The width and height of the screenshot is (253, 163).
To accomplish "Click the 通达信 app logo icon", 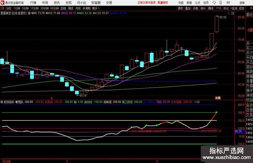I will point(2,3).
